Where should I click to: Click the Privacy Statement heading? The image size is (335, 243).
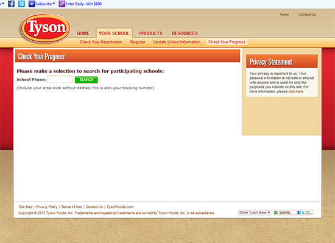271,62
